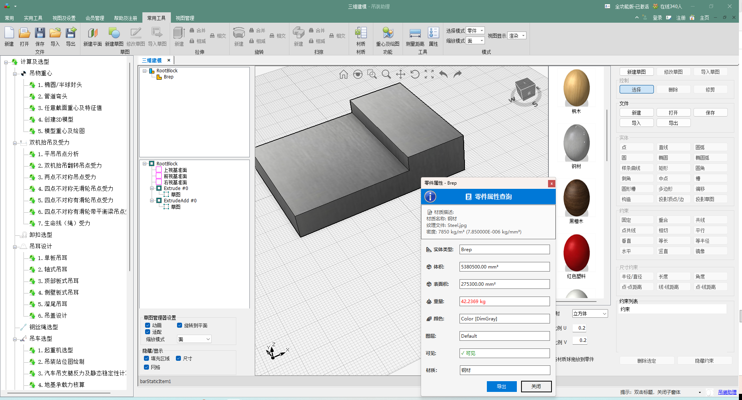Toggle the 动画 animation checkbox
The image size is (742, 400).
pyautogui.click(x=148, y=325)
